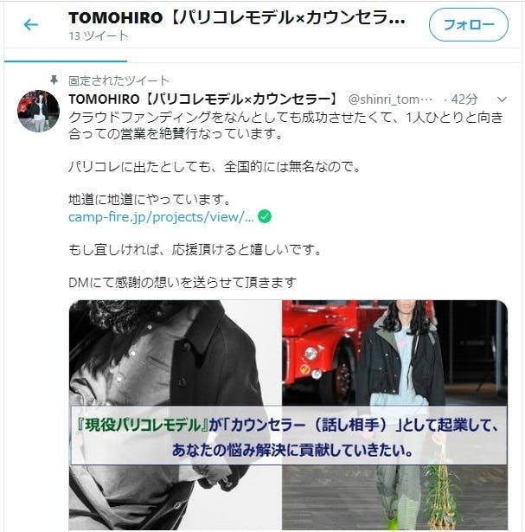Viewport: 525px width, 532px height.
Task: Click the @shinri_tom username handle
Action: [390, 99]
